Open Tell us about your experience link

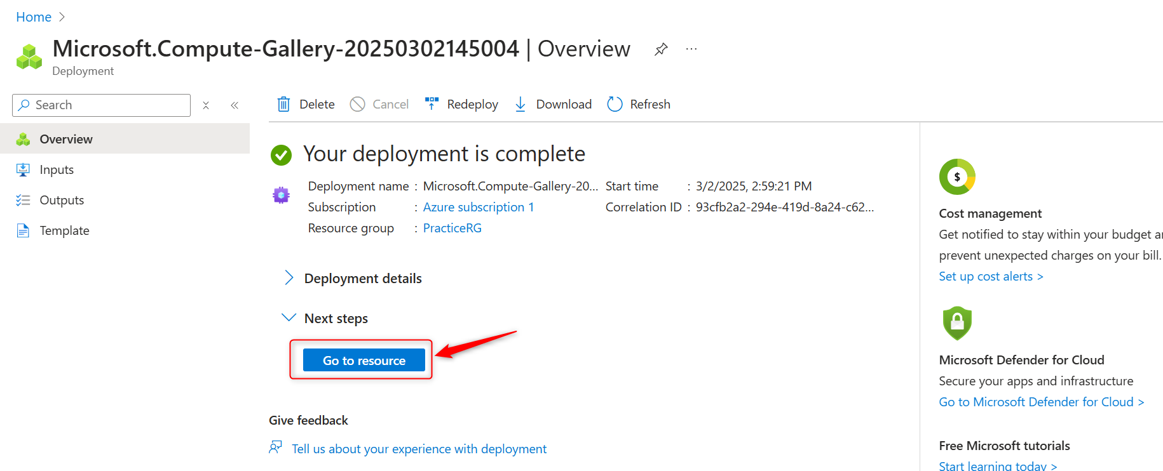pyautogui.click(x=419, y=449)
